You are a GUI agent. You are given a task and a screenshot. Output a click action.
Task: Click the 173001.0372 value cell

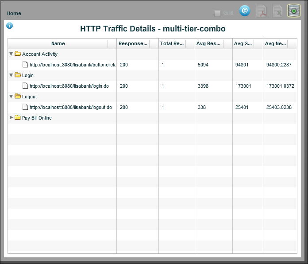[x=280, y=86]
